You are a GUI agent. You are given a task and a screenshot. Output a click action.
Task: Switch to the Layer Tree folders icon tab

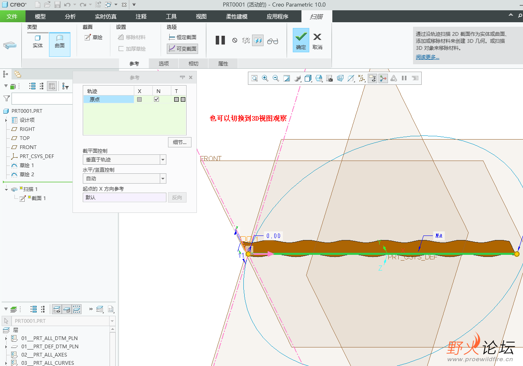point(18,74)
